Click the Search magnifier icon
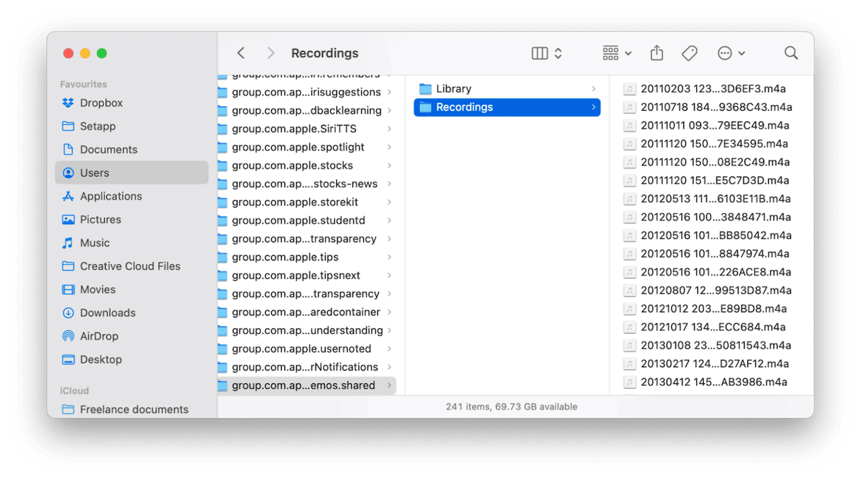This screenshot has width=861, height=480. [x=791, y=53]
